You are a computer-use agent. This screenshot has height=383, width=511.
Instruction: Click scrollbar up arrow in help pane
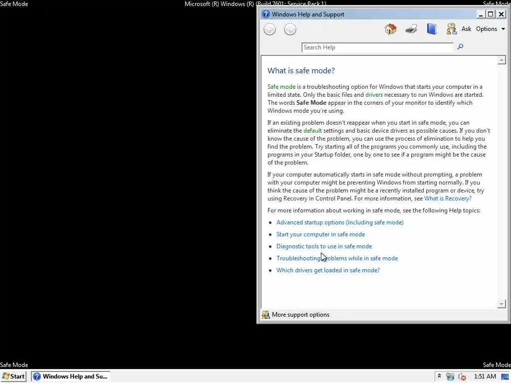tap(501, 60)
